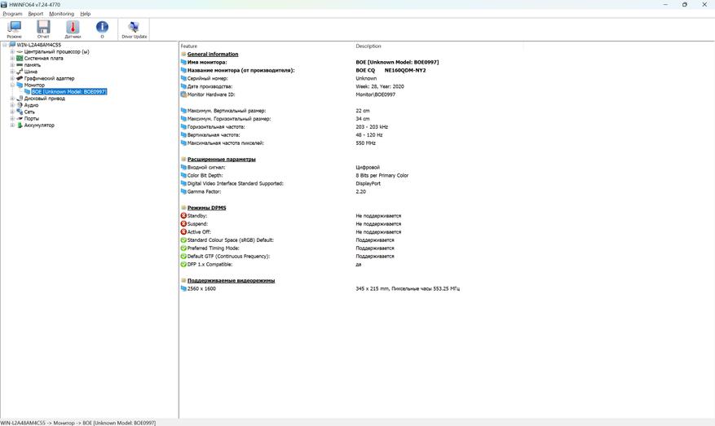Expand the Графический адаптер tree node
The image size is (715, 426).
coord(12,78)
